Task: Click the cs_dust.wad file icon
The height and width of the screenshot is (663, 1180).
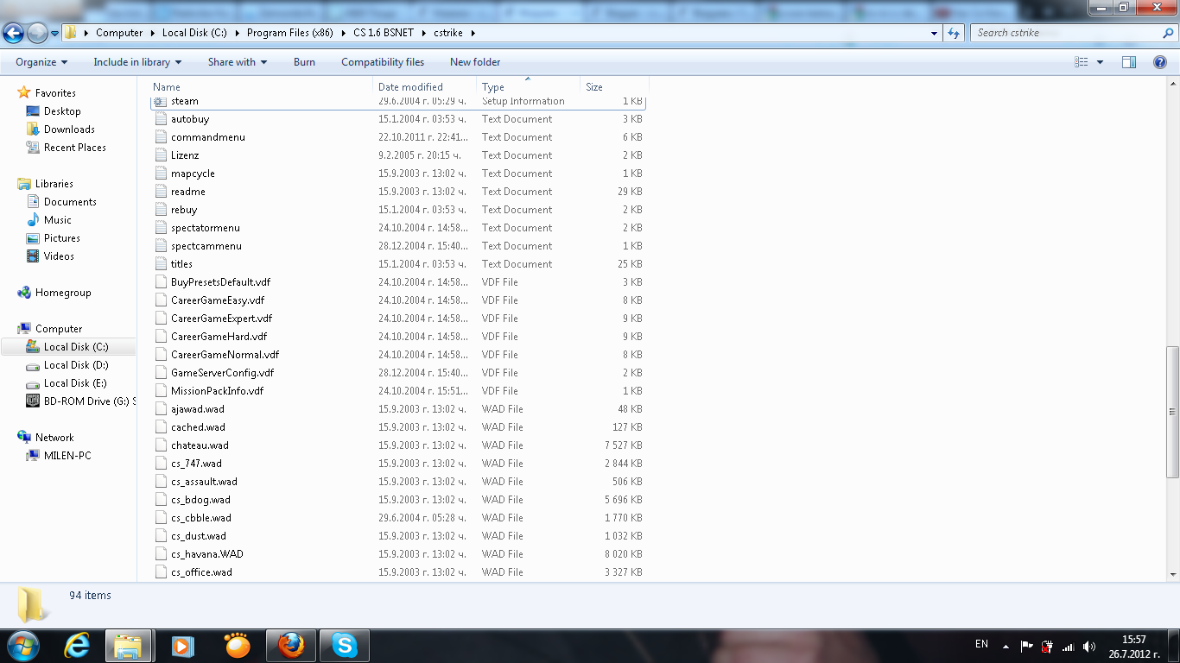Action: pyautogui.click(x=161, y=536)
